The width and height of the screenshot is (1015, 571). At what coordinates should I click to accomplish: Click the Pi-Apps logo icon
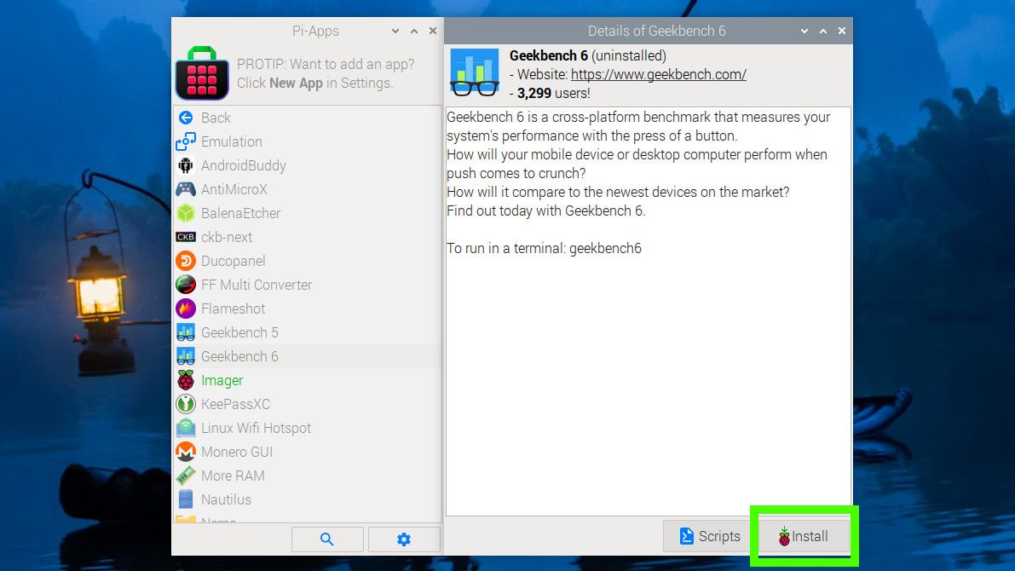click(204, 75)
